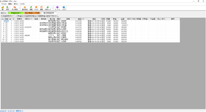206x112 pixels.
Task: Click the green export arrow icon
Action: click(48, 8)
